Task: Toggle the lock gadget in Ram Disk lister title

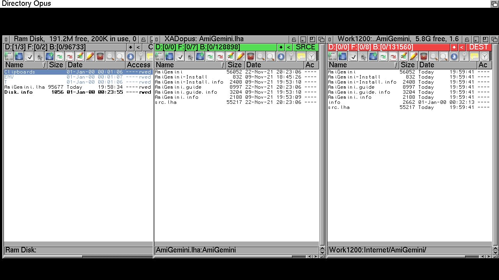Action: (143, 39)
